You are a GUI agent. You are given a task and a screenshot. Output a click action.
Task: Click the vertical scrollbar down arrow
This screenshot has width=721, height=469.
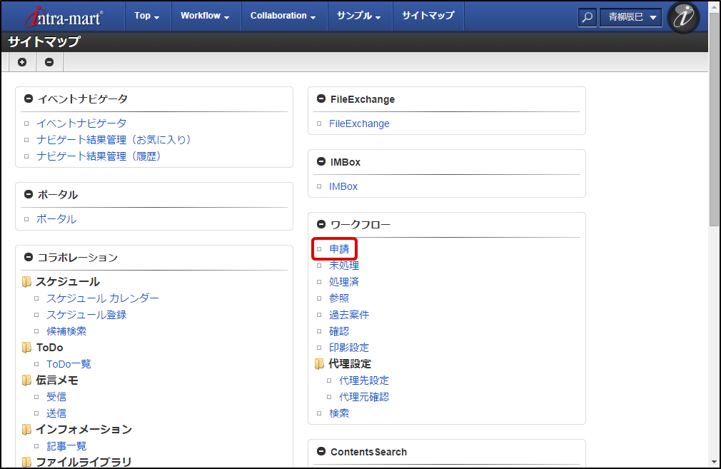pos(715,462)
